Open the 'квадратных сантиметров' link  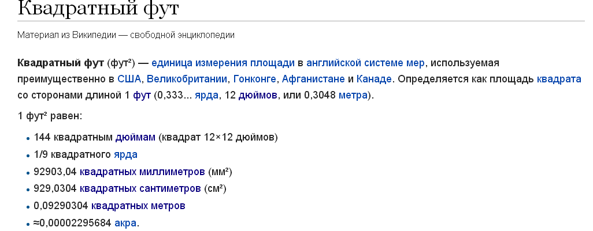[140, 188]
